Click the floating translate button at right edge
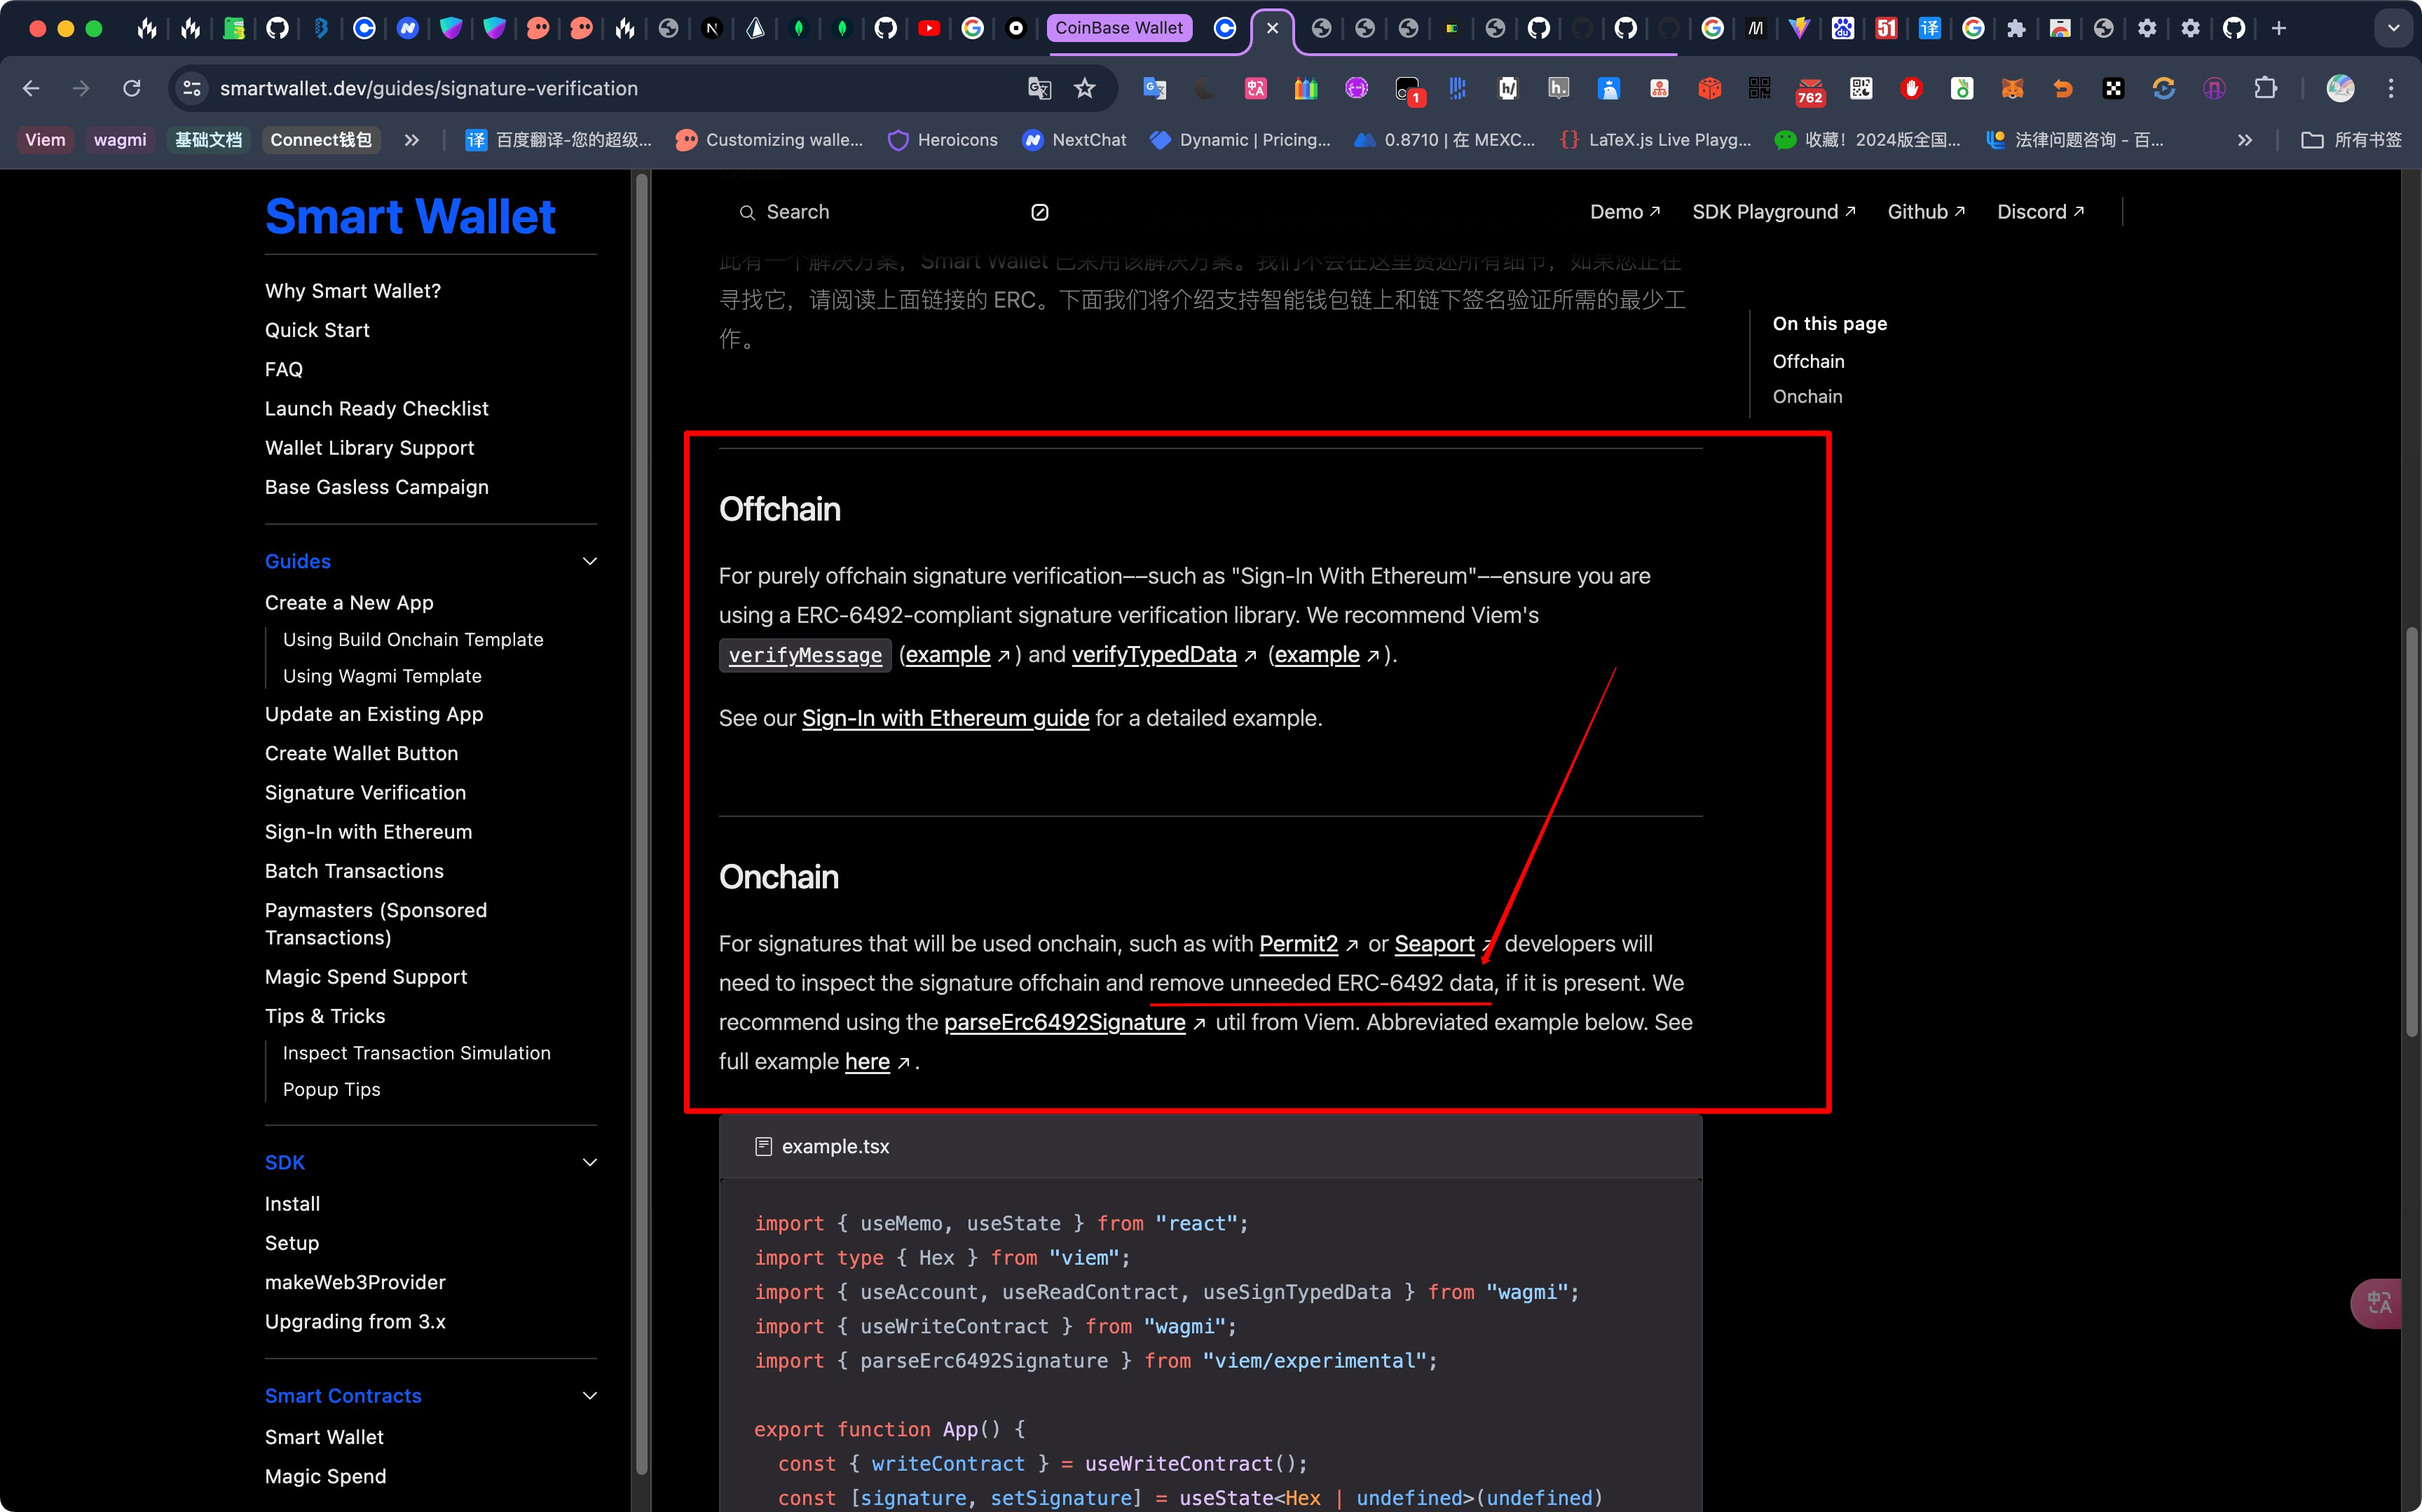The height and width of the screenshot is (1512, 2422). pyautogui.click(x=2377, y=1303)
